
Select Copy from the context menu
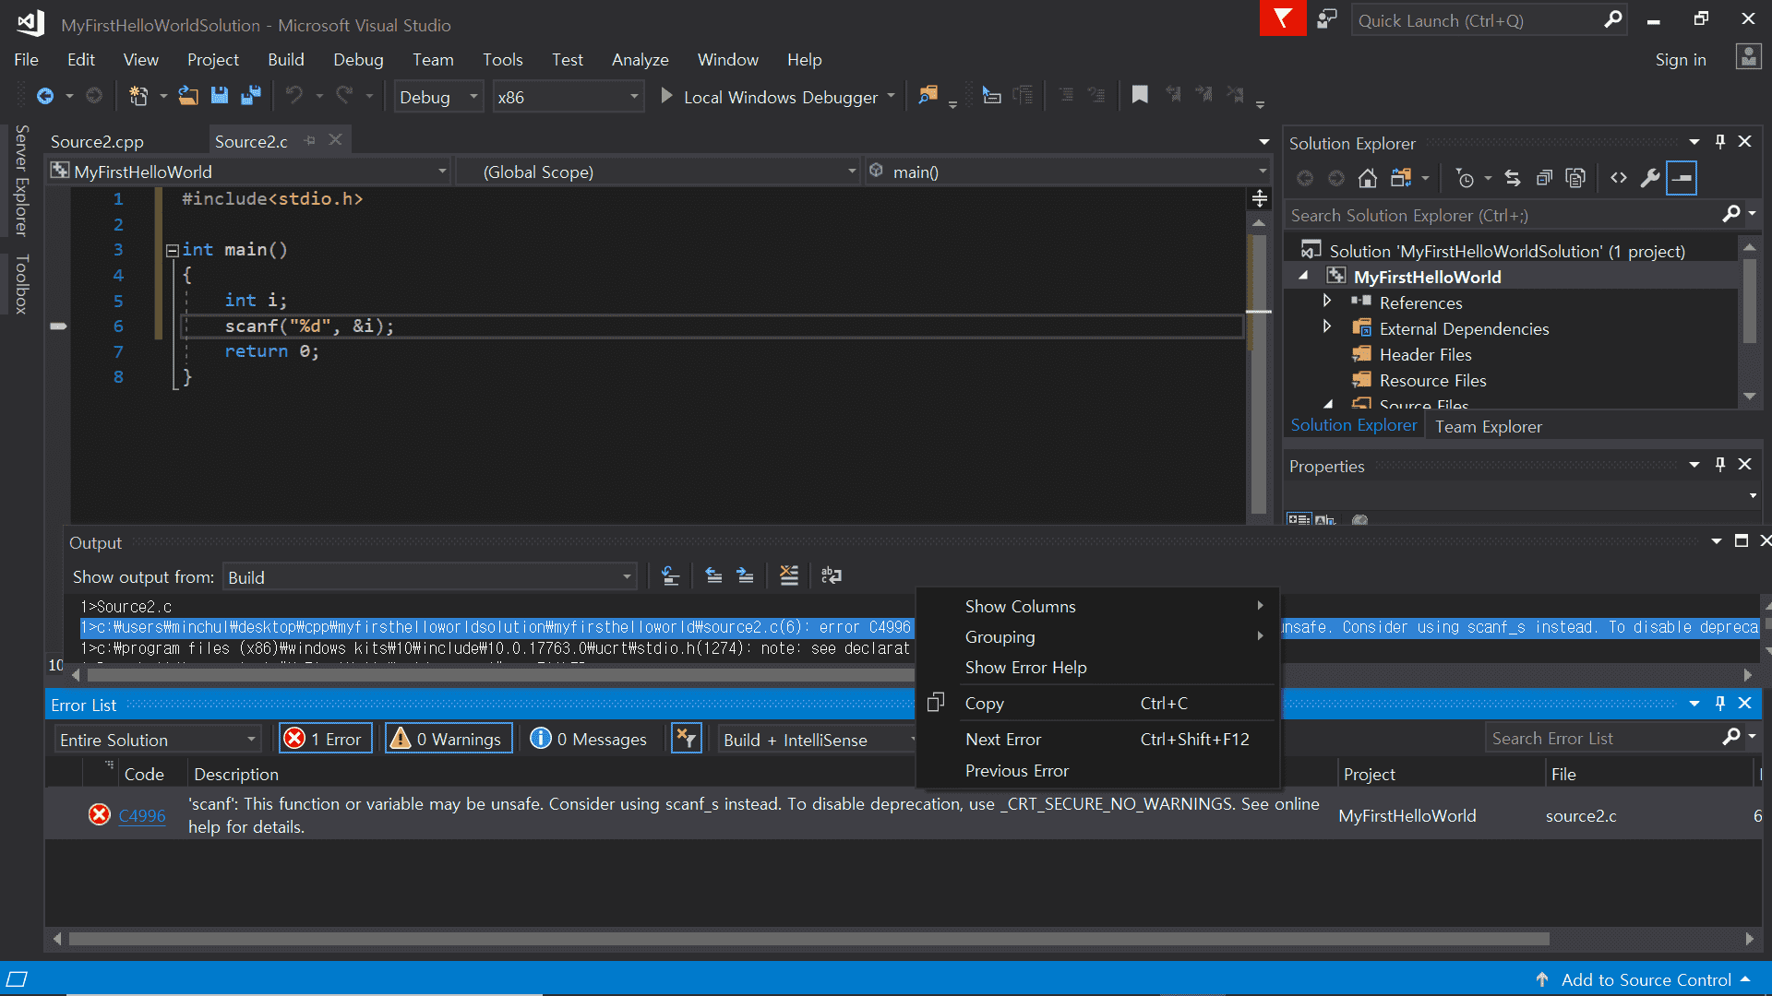click(x=984, y=704)
